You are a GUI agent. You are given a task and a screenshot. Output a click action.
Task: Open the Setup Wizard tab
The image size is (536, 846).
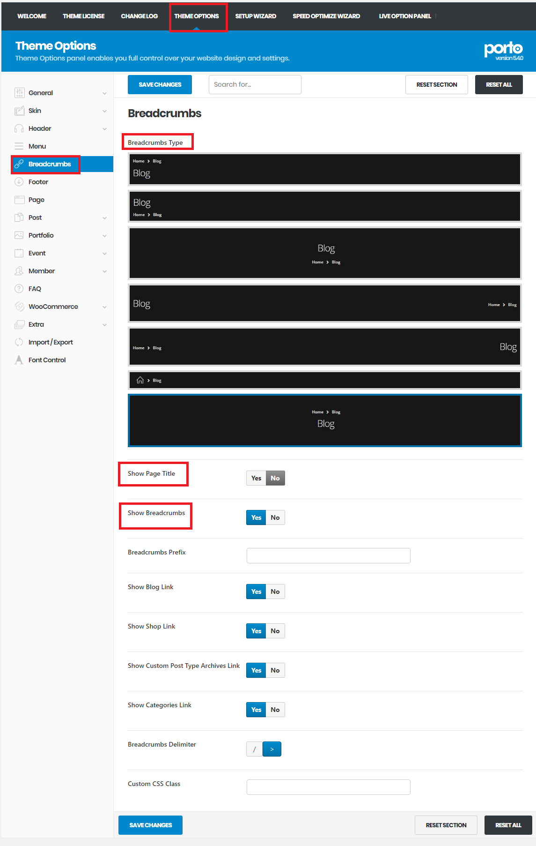(x=256, y=16)
